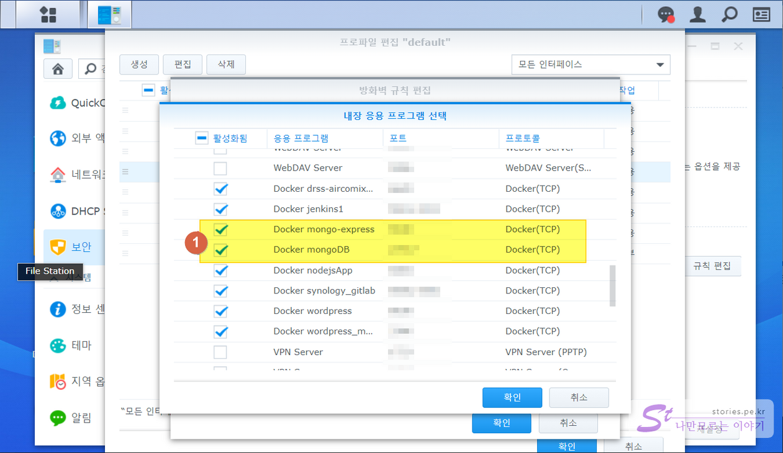Enable the VPN Server (PPTP) checkbox
The image size is (783, 453).
[x=220, y=352]
